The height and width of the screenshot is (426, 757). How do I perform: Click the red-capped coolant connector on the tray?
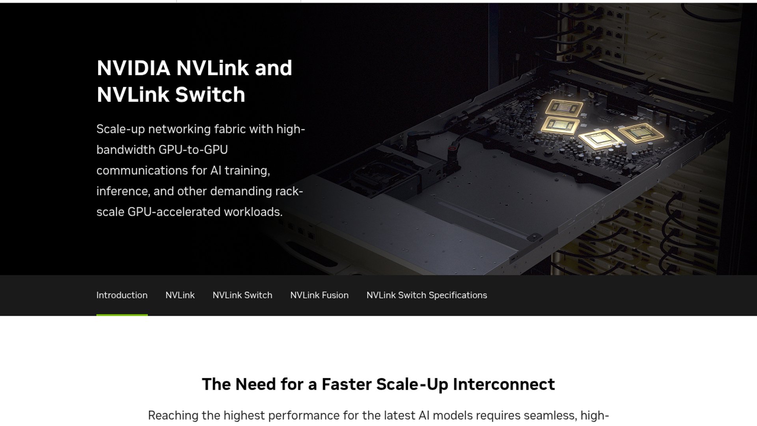(x=453, y=149)
